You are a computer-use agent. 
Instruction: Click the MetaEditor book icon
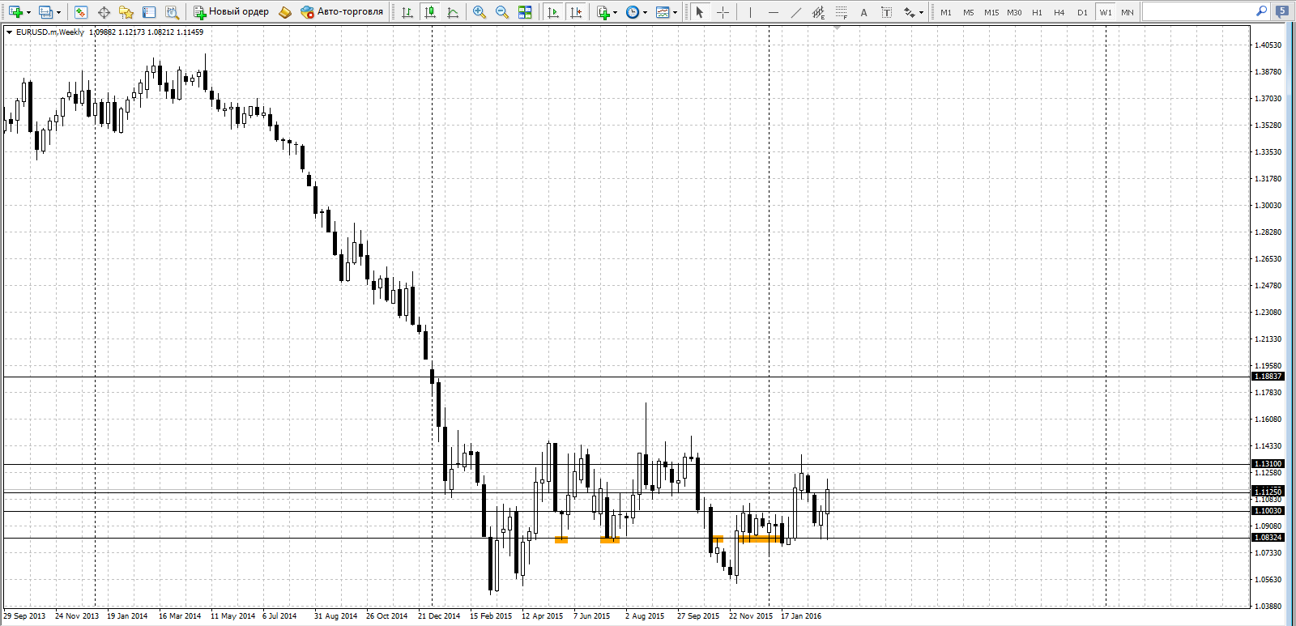(x=284, y=12)
